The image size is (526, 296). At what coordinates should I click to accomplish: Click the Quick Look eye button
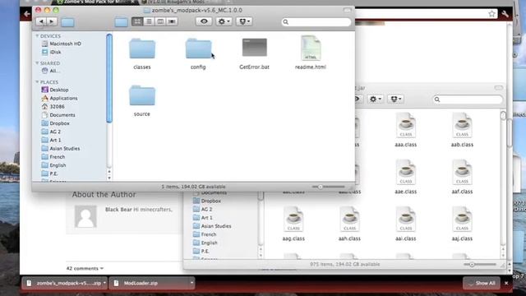point(204,21)
